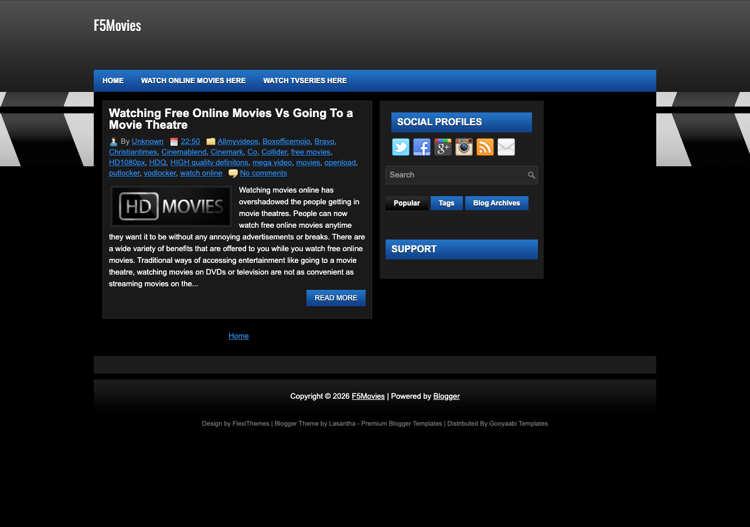Click the Google+ social icon
Screen dimensions: 750x527
tap(442, 147)
